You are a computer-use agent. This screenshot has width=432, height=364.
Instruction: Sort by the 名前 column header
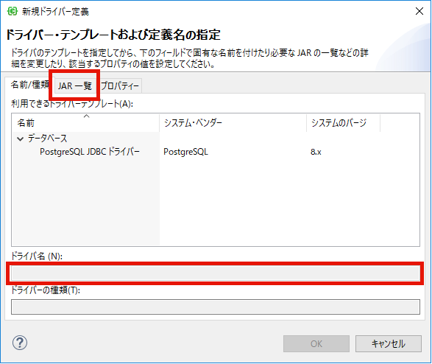85,123
